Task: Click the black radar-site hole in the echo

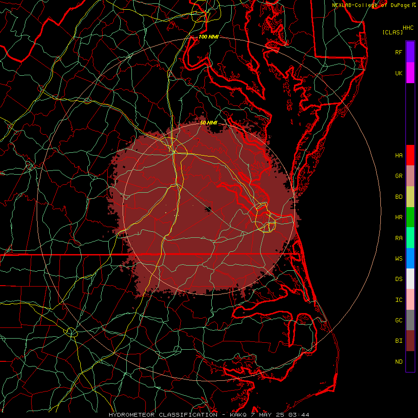Action: [209, 209]
